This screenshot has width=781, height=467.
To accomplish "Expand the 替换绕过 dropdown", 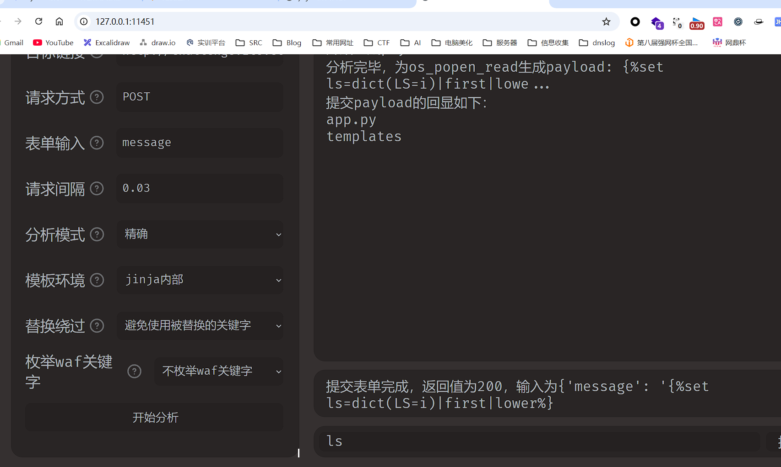I will click(x=200, y=326).
